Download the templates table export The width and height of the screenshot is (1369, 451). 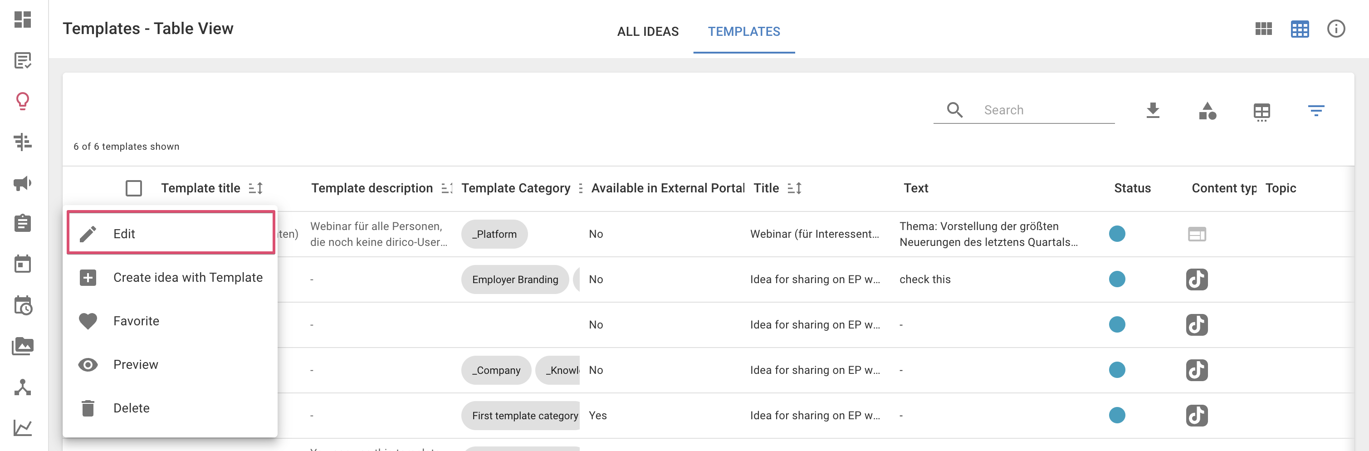(x=1153, y=110)
